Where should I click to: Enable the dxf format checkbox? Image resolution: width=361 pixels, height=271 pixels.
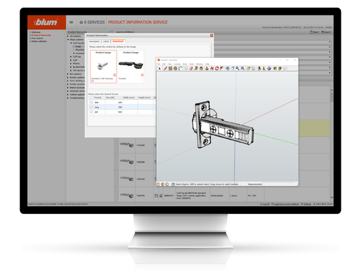[91, 112]
